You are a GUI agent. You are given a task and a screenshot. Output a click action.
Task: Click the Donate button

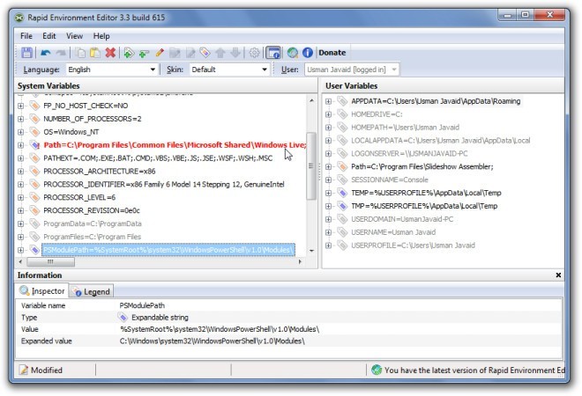point(332,53)
